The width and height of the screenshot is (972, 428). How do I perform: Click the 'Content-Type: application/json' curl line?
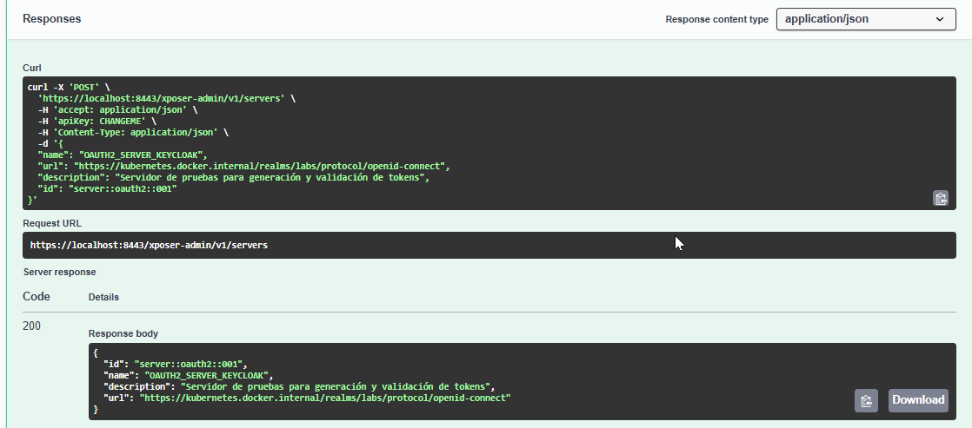133,133
